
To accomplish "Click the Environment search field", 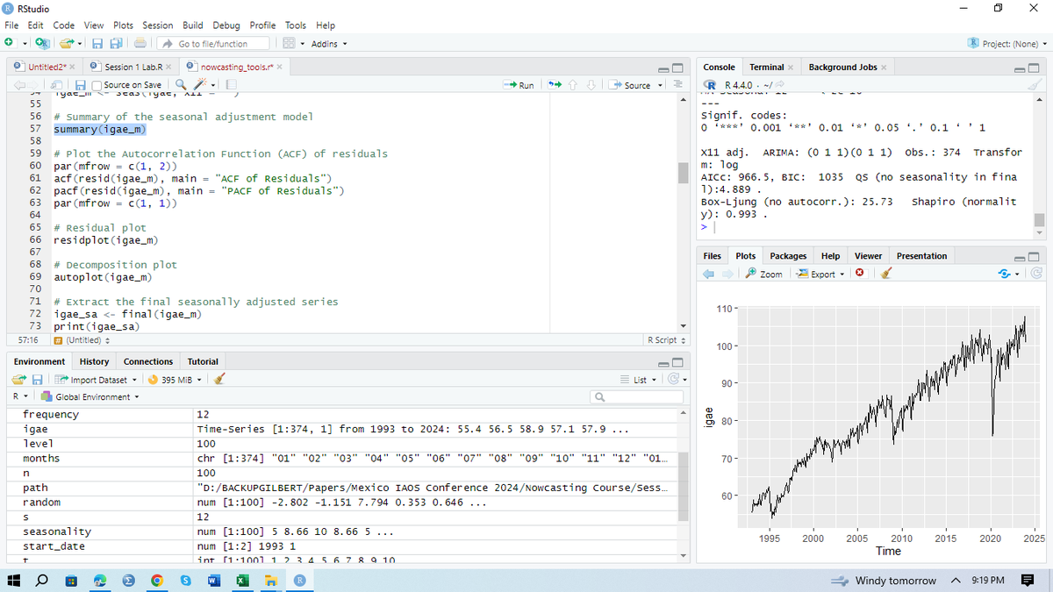I will tap(638, 397).
